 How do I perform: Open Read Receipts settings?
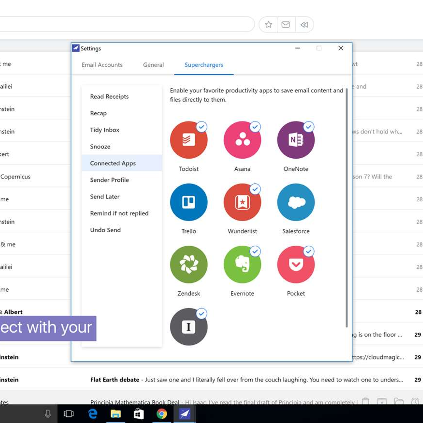109,96
